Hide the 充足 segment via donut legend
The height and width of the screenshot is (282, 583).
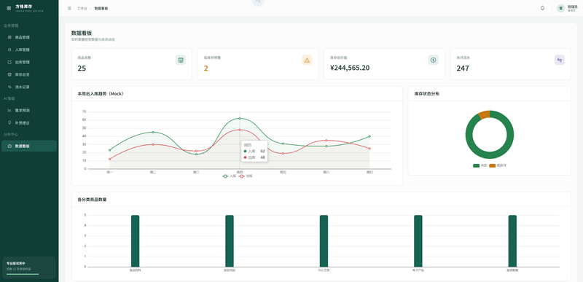point(480,165)
